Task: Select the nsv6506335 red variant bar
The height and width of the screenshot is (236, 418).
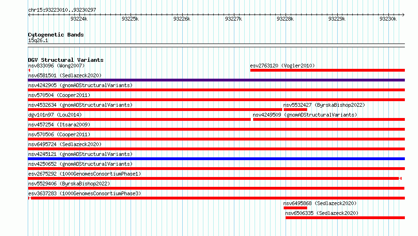Action: click(345, 218)
